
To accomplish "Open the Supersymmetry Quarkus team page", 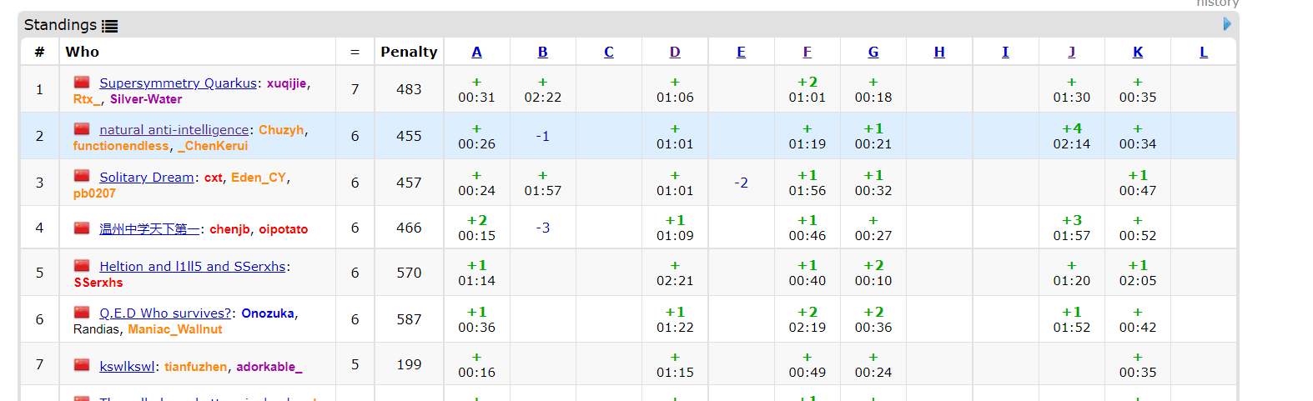I will click(x=178, y=83).
